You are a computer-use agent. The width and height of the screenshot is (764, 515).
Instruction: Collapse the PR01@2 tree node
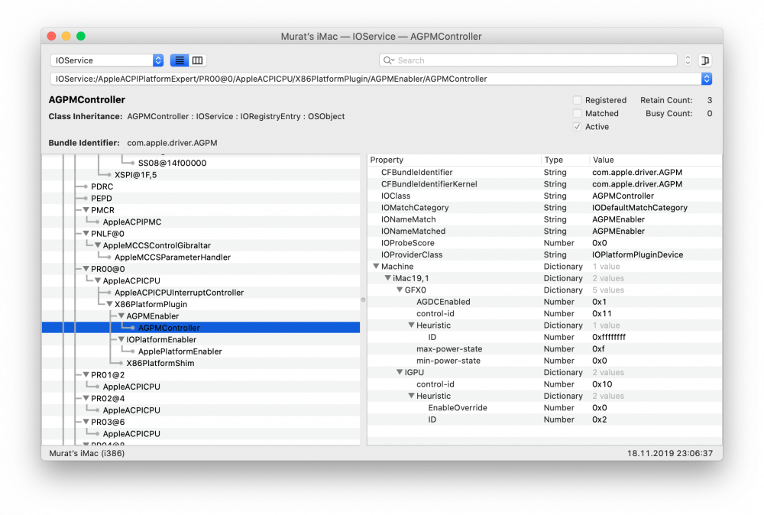tap(86, 374)
